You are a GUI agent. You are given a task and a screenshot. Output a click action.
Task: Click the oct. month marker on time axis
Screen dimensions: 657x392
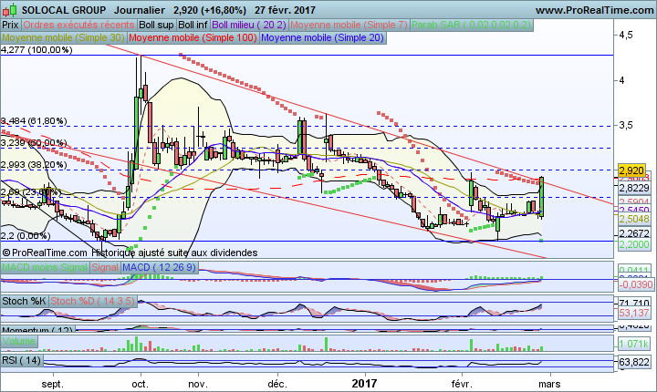pyautogui.click(x=140, y=384)
